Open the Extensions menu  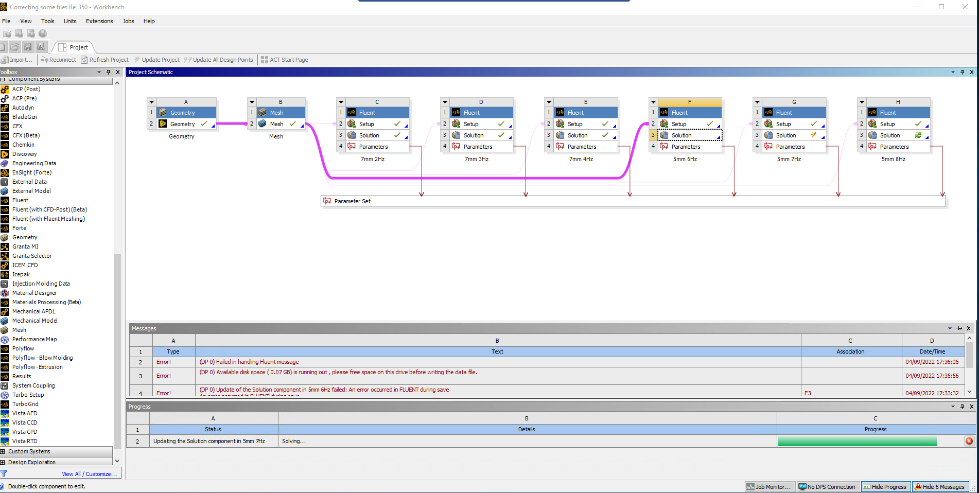[99, 21]
